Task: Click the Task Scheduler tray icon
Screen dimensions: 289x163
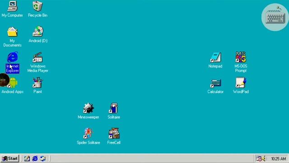Action: point(259,158)
